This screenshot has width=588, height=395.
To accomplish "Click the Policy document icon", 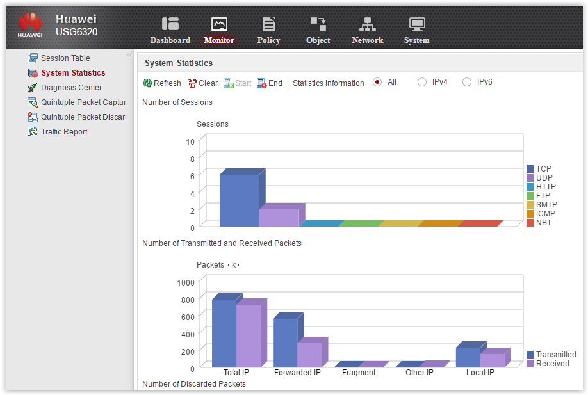I will tap(268, 24).
